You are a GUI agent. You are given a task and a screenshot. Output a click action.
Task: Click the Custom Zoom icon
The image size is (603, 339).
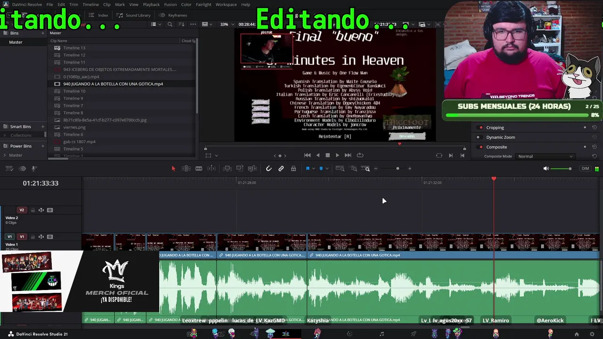[x=365, y=169]
